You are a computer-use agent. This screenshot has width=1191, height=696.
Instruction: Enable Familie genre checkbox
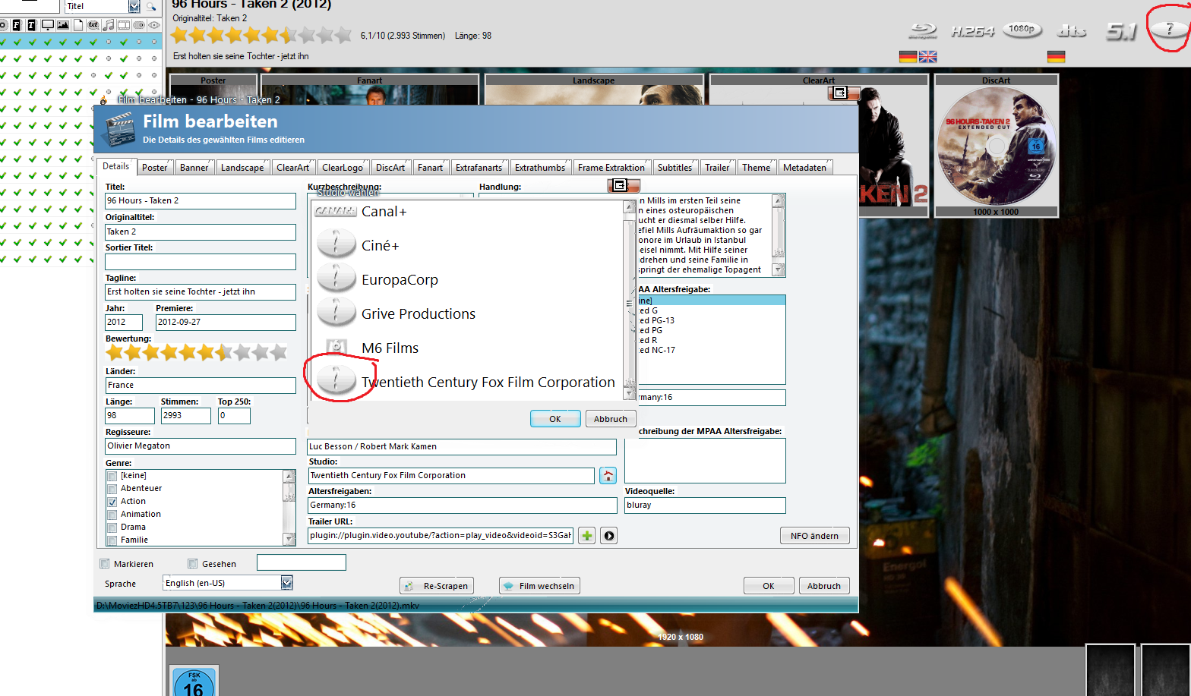(x=112, y=540)
